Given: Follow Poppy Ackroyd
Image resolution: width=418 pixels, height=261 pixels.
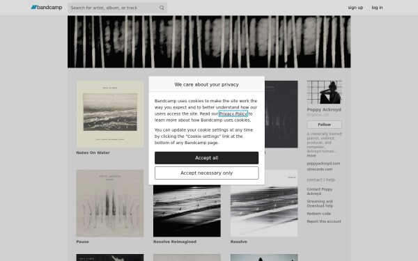Looking at the screenshot, I should pos(324,125).
